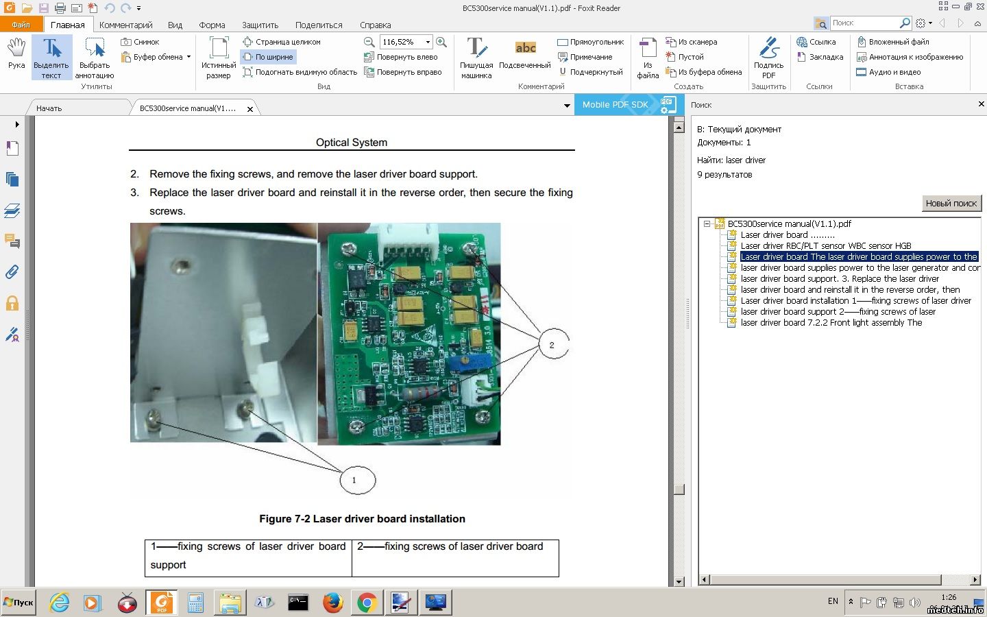The image size is (987, 617).
Task: Click the Новый поиск button
Action: pyautogui.click(x=951, y=203)
